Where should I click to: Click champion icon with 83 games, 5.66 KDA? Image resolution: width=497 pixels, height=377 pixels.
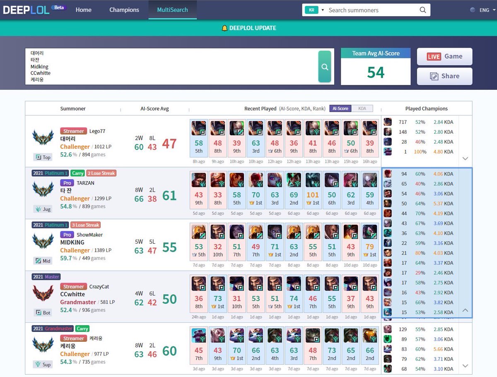coord(388,349)
